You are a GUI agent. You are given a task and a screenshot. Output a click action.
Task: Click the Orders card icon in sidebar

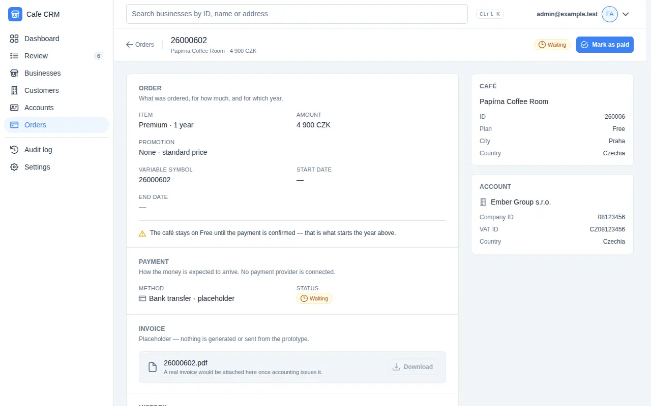tap(14, 125)
